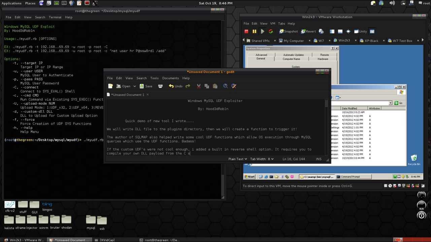Click Undo in the gedit toolbar
This screenshot has width=431, height=242.
[175, 86]
